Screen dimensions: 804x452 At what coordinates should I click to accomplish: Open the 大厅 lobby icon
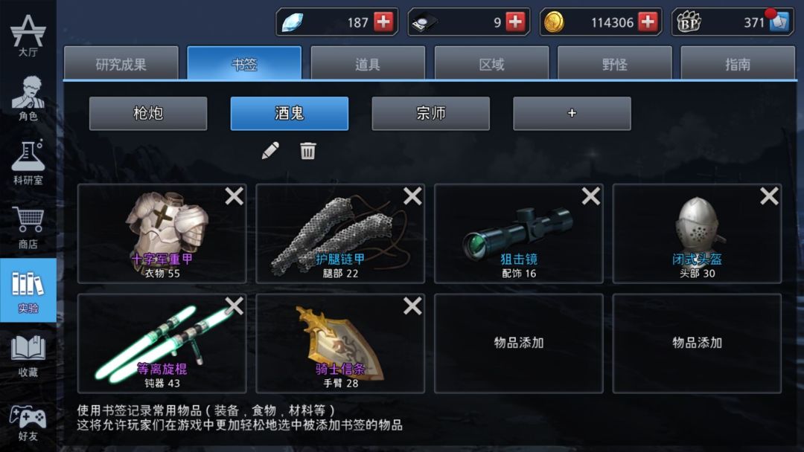pos(28,35)
